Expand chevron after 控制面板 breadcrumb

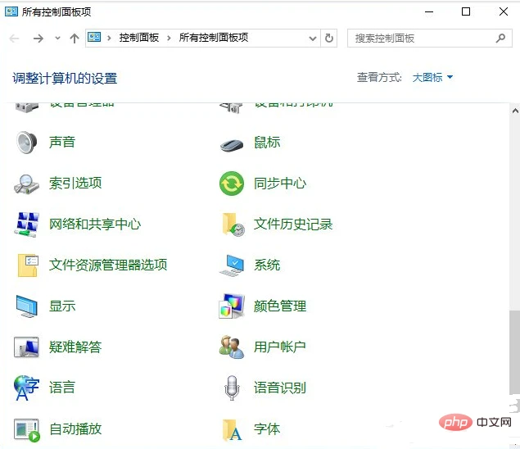[169, 39]
